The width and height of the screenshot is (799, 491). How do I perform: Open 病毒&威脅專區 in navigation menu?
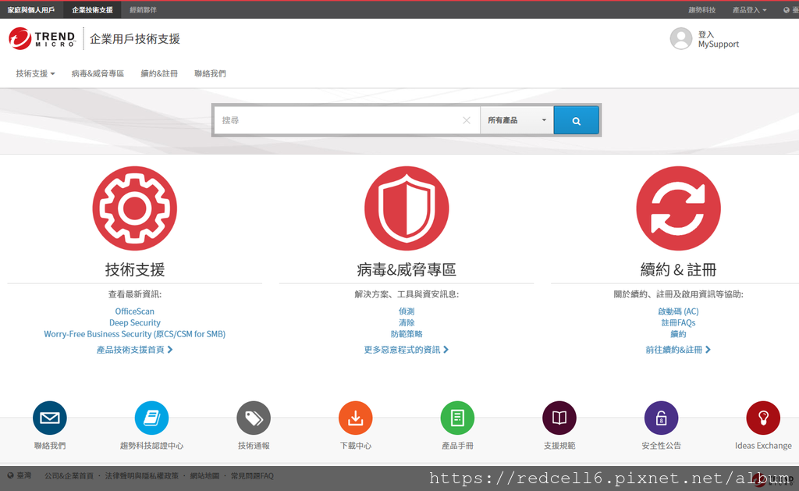(x=98, y=73)
